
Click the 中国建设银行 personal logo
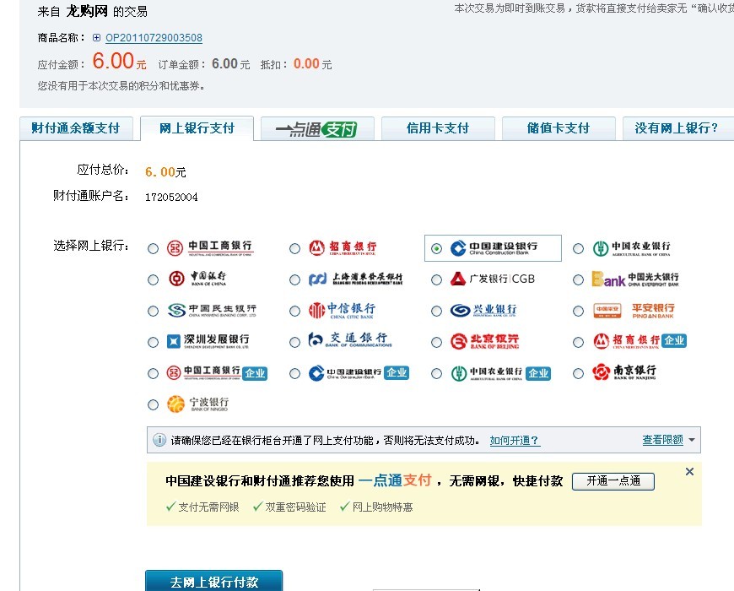(494, 248)
